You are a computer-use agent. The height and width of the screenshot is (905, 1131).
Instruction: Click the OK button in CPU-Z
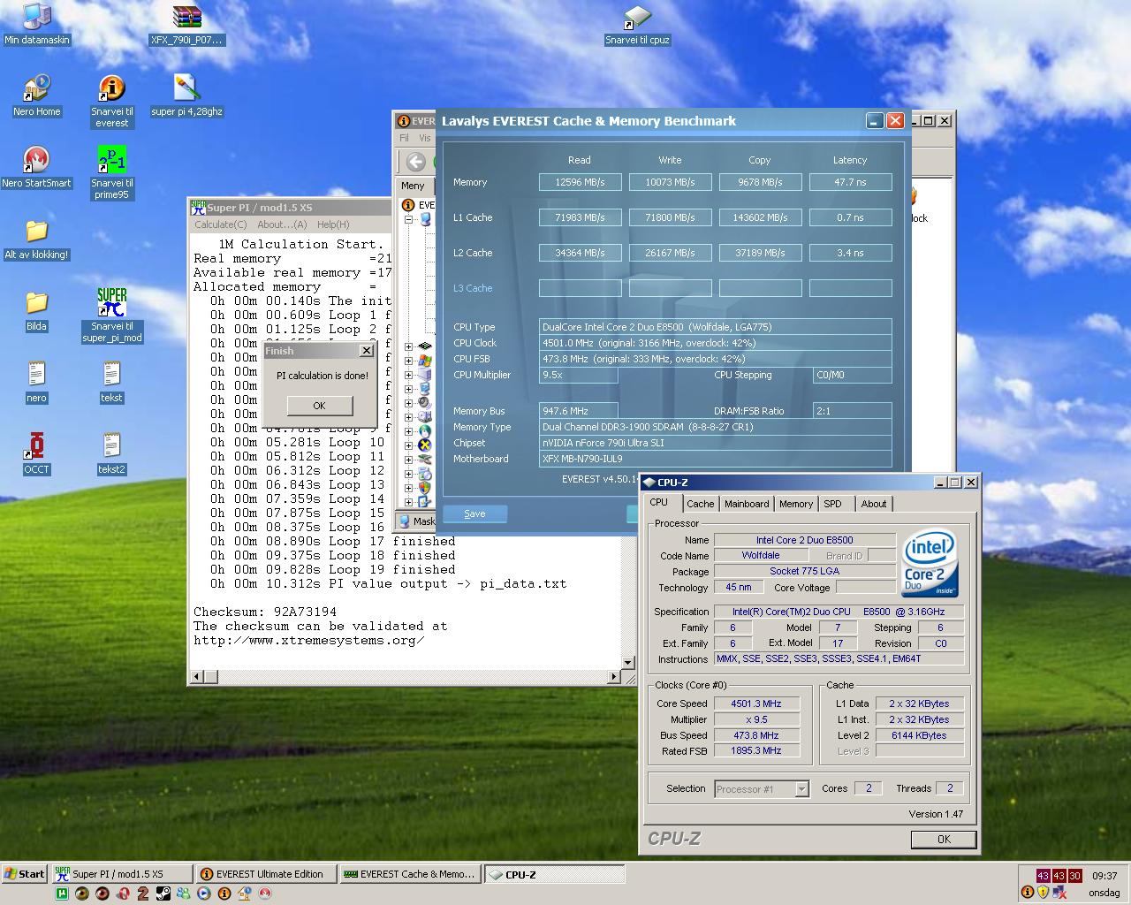pyautogui.click(x=944, y=840)
